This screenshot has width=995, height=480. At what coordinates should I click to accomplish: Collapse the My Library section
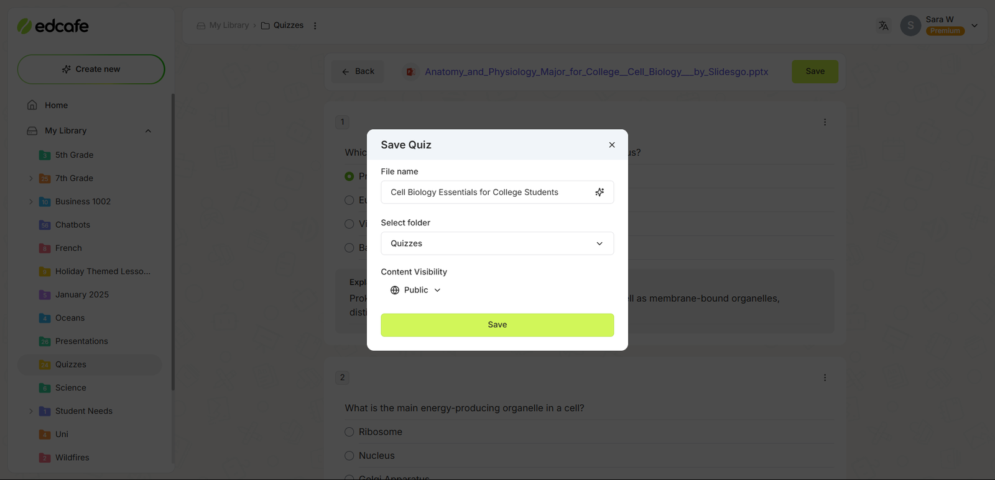[148, 131]
